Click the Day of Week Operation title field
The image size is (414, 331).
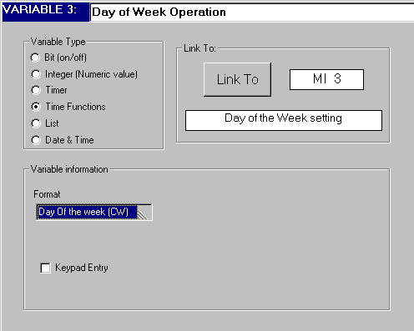pyautogui.click(x=252, y=13)
